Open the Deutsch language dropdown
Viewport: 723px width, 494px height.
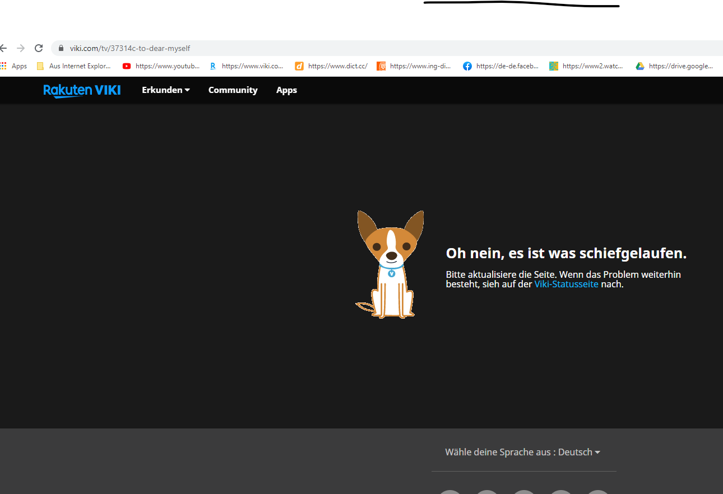click(579, 452)
